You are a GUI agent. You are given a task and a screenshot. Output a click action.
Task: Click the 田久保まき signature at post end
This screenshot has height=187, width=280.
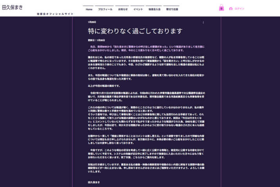pos(94,182)
